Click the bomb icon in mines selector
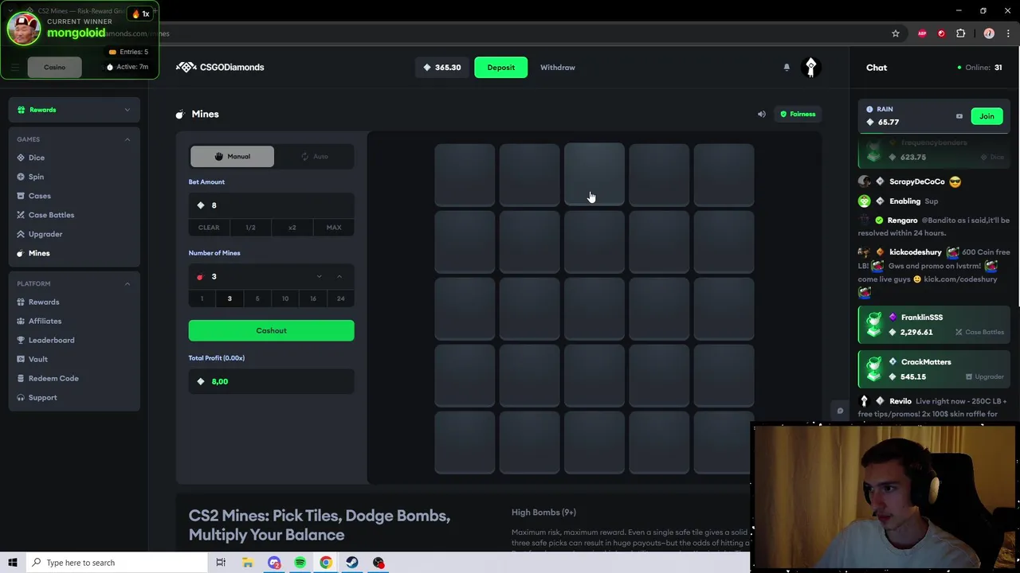1020x573 pixels. click(200, 277)
